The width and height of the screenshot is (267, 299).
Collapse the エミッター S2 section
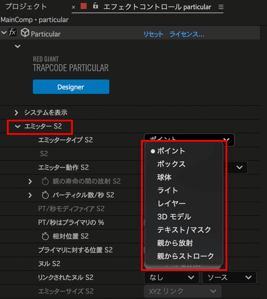[17, 127]
